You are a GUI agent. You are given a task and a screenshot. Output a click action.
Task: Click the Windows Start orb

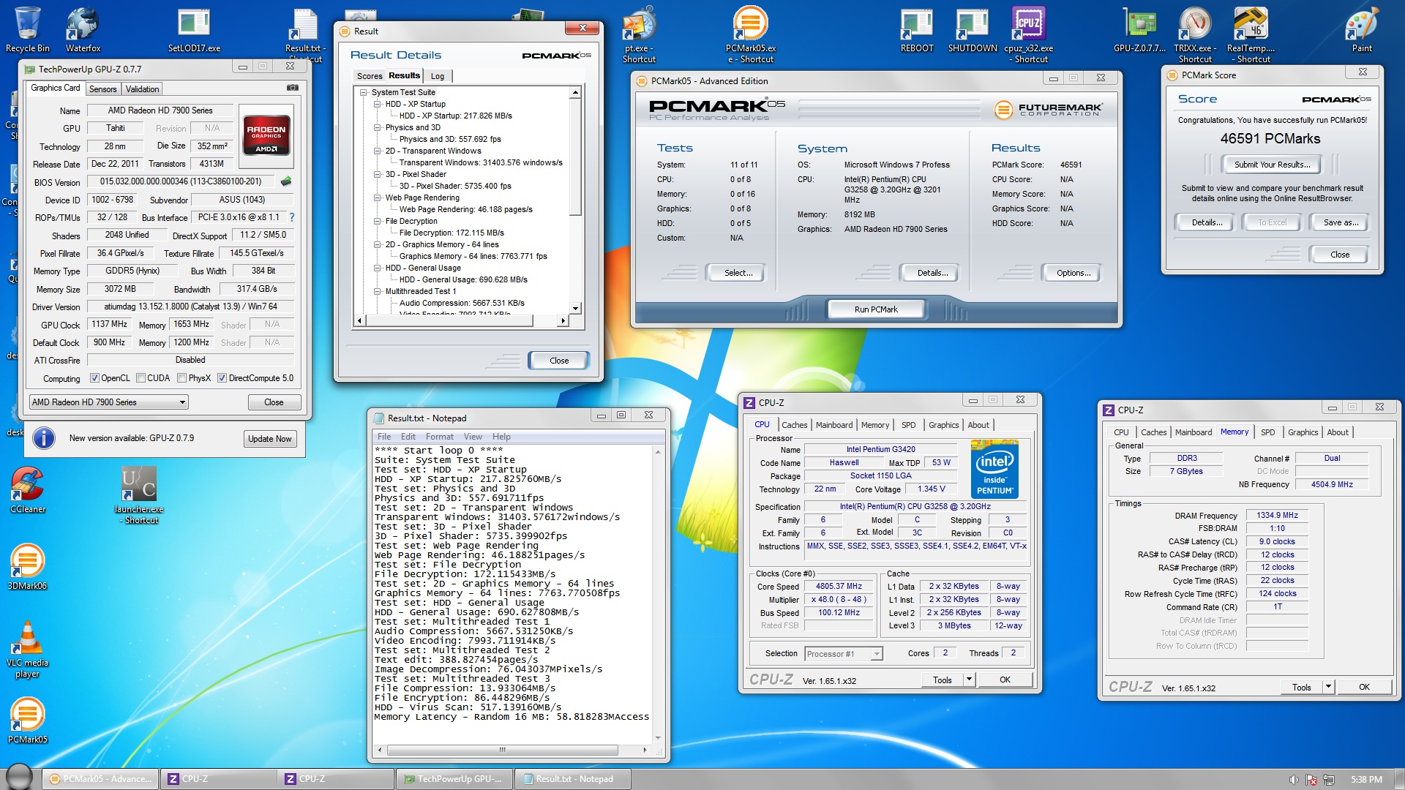click(19, 778)
